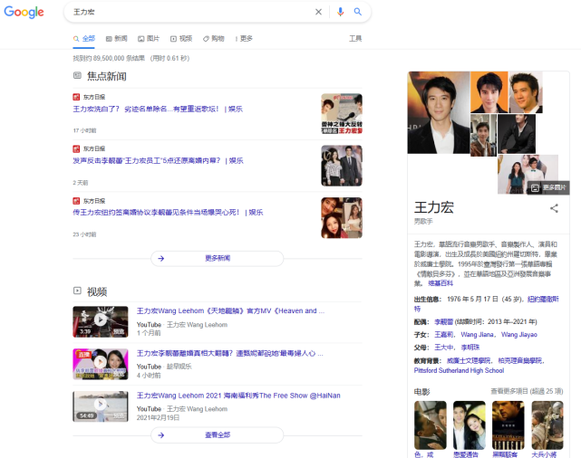Open the large main portrait photo
Viewport: 581px width, 458px height.
pos(439,112)
